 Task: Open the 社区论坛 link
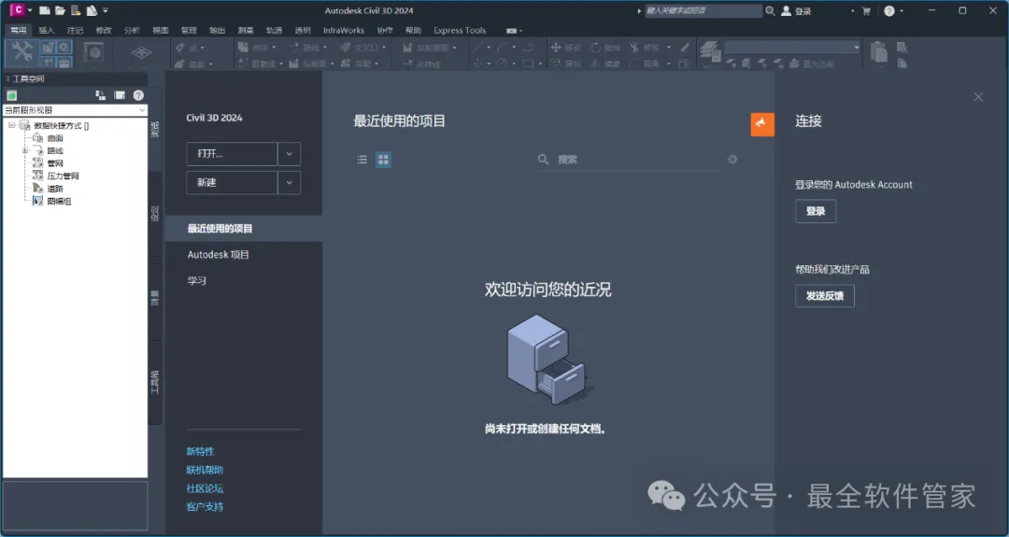[205, 488]
